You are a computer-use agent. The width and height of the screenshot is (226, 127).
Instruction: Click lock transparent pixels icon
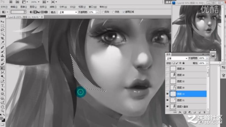click(174, 63)
